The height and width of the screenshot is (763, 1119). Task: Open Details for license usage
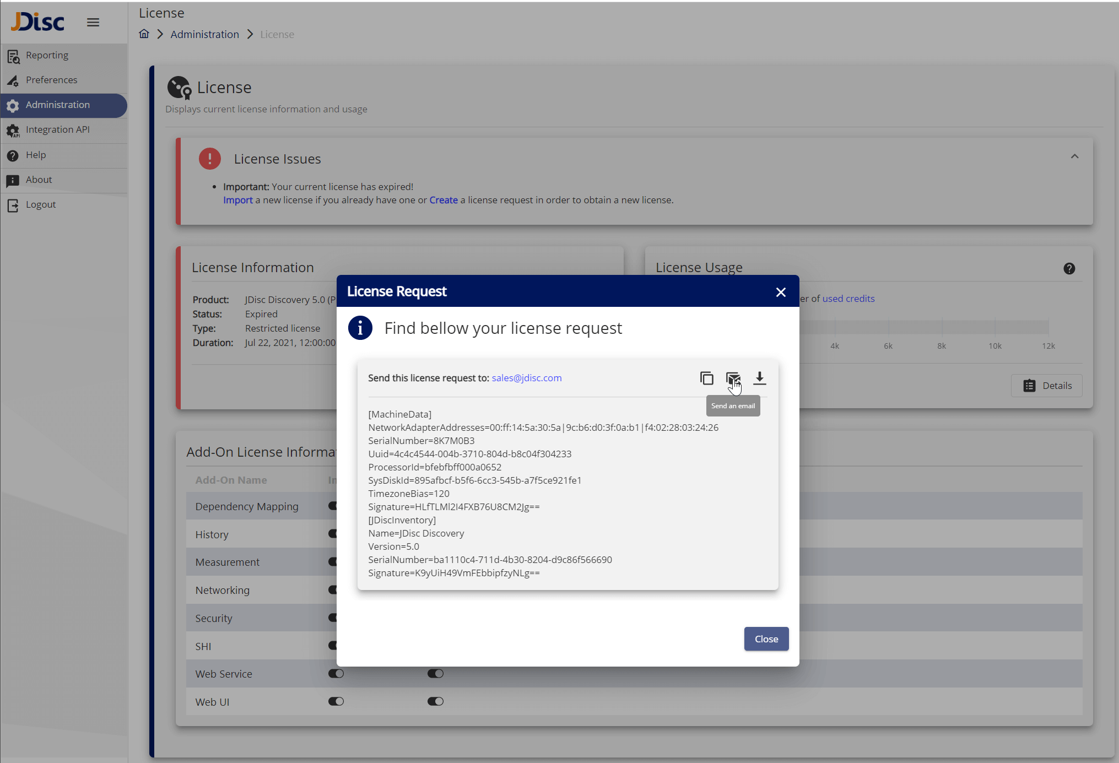point(1047,386)
